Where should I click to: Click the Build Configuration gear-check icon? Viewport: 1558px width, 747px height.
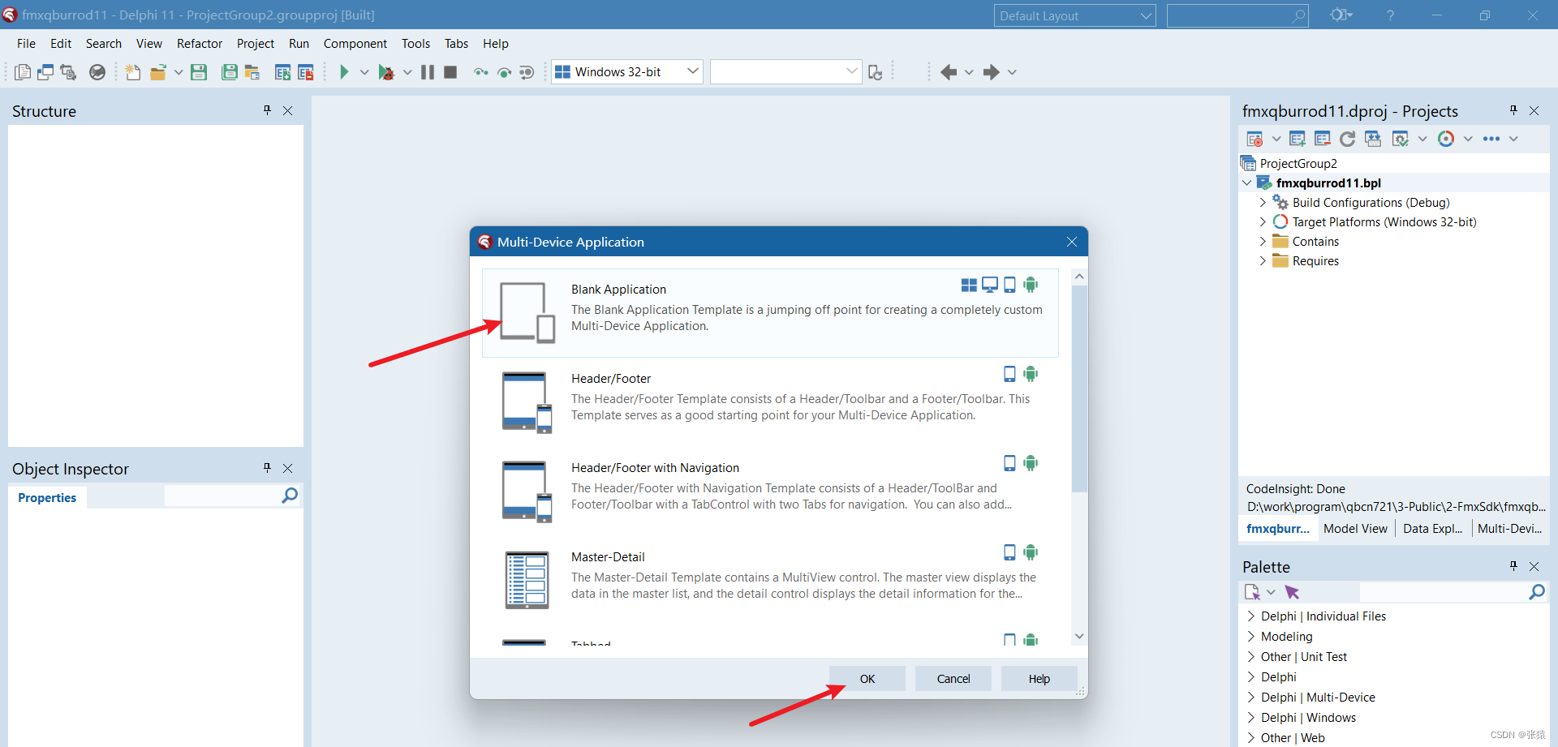point(1400,139)
